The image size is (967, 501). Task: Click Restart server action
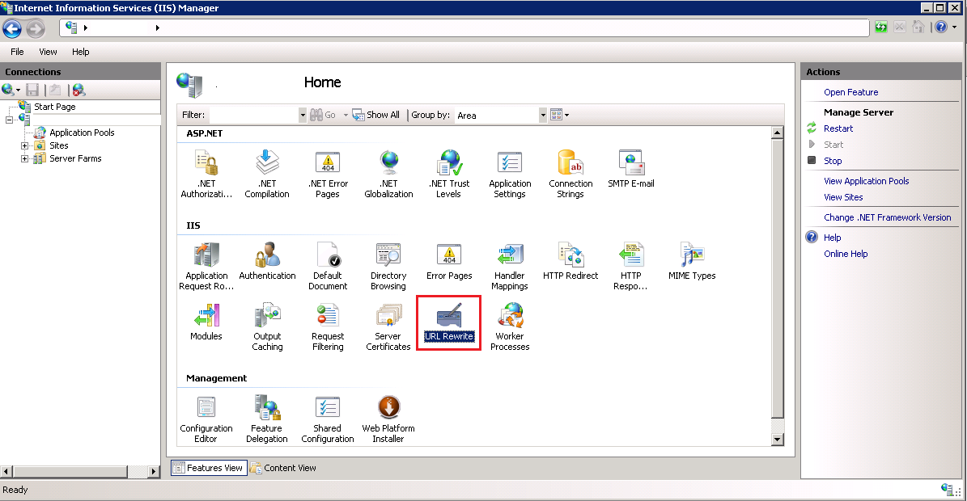pos(838,128)
